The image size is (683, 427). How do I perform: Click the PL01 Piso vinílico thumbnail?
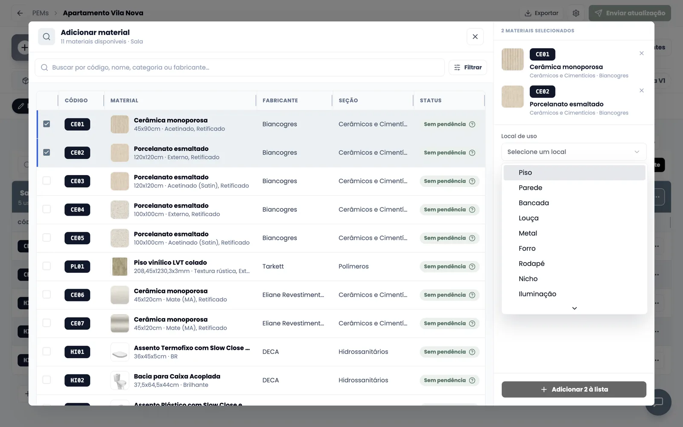[x=120, y=266]
